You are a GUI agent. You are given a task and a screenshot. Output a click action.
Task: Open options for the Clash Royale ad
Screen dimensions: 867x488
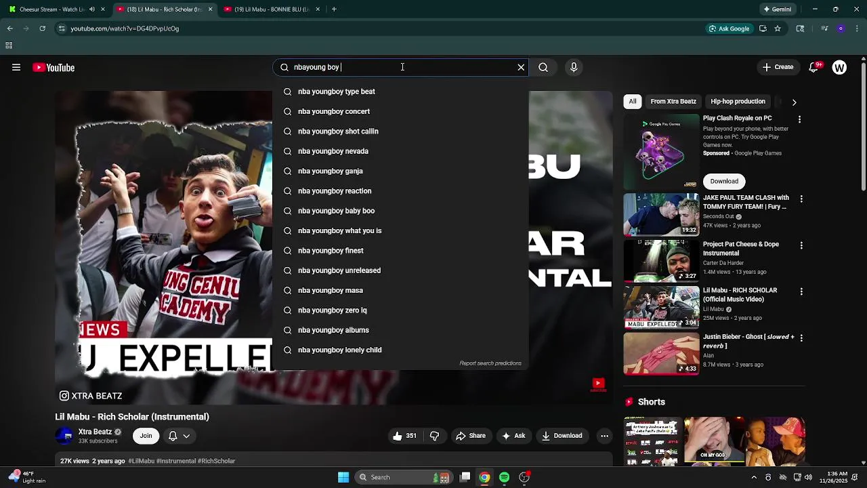click(x=799, y=119)
